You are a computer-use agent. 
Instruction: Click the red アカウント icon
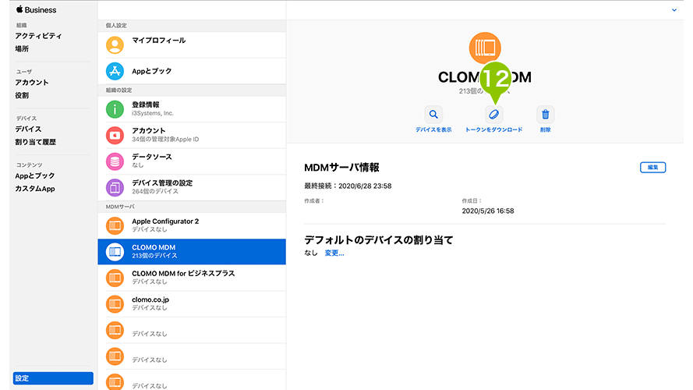point(115,135)
